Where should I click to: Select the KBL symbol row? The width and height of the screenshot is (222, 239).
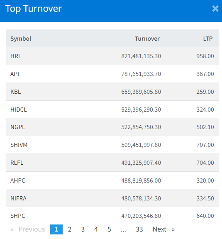[112, 92]
